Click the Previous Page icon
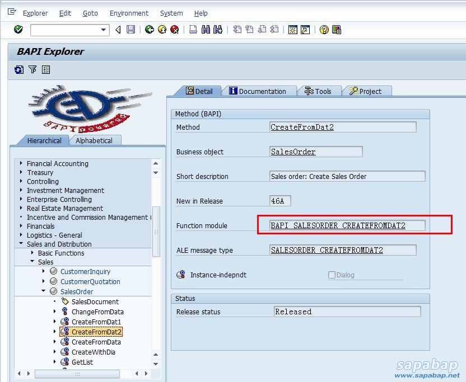The width and height of the screenshot is (466, 382). pyautogui.click(x=249, y=30)
